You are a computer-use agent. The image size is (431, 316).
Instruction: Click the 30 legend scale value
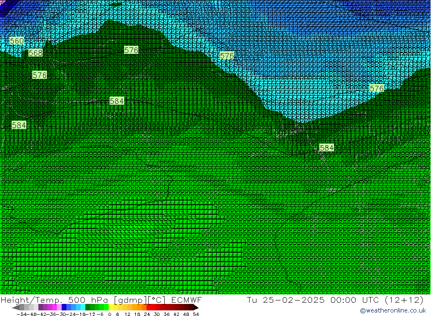[x=157, y=314]
